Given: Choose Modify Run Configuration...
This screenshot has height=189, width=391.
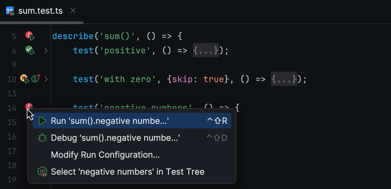Looking at the screenshot, I should point(132,155).
